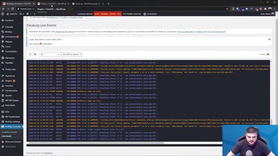Screen dimensions: 278x156
Task: Open PerfOps Settings
Action: pos(13,122)
